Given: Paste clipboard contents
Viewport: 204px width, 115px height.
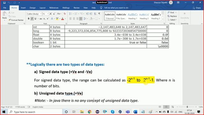Looking at the screenshot, I should pyautogui.click(x=4, y=15).
